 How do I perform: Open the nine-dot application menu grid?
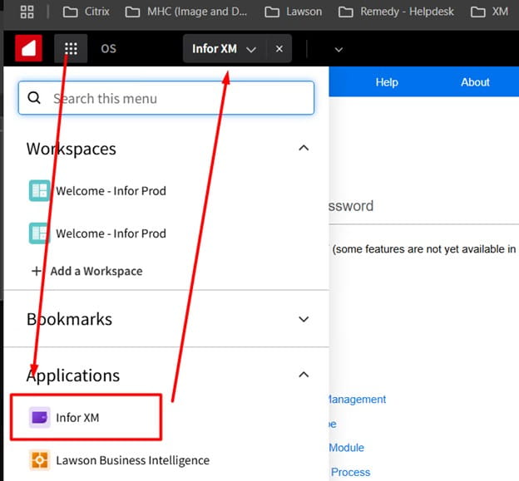pyautogui.click(x=72, y=49)
